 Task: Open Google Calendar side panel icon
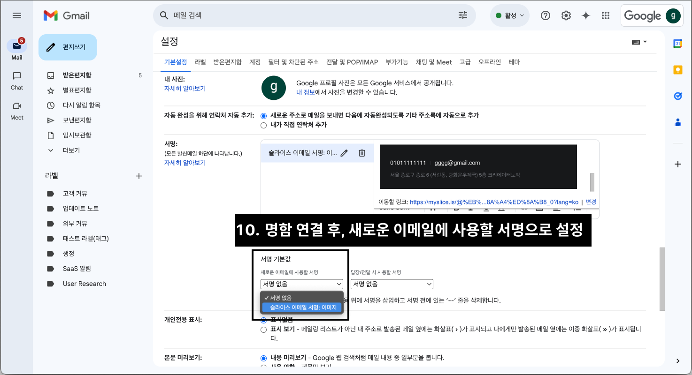[677, 44]
